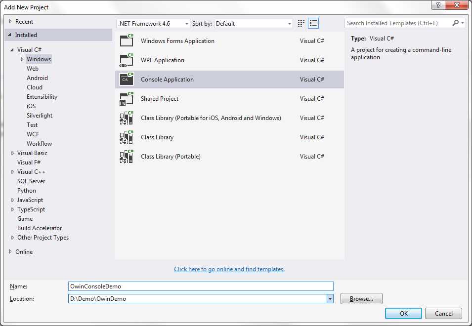
Task: Collapse the Visual C# node
Action: pos(12,49)
